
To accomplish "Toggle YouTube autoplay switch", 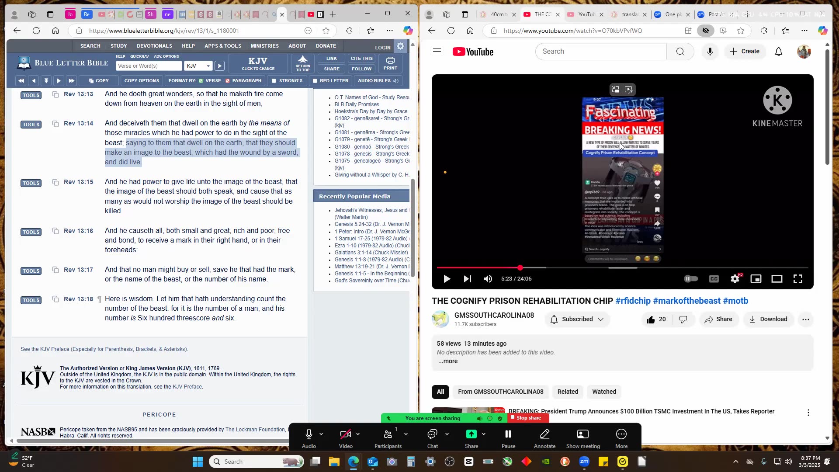I will pos(691,279).
